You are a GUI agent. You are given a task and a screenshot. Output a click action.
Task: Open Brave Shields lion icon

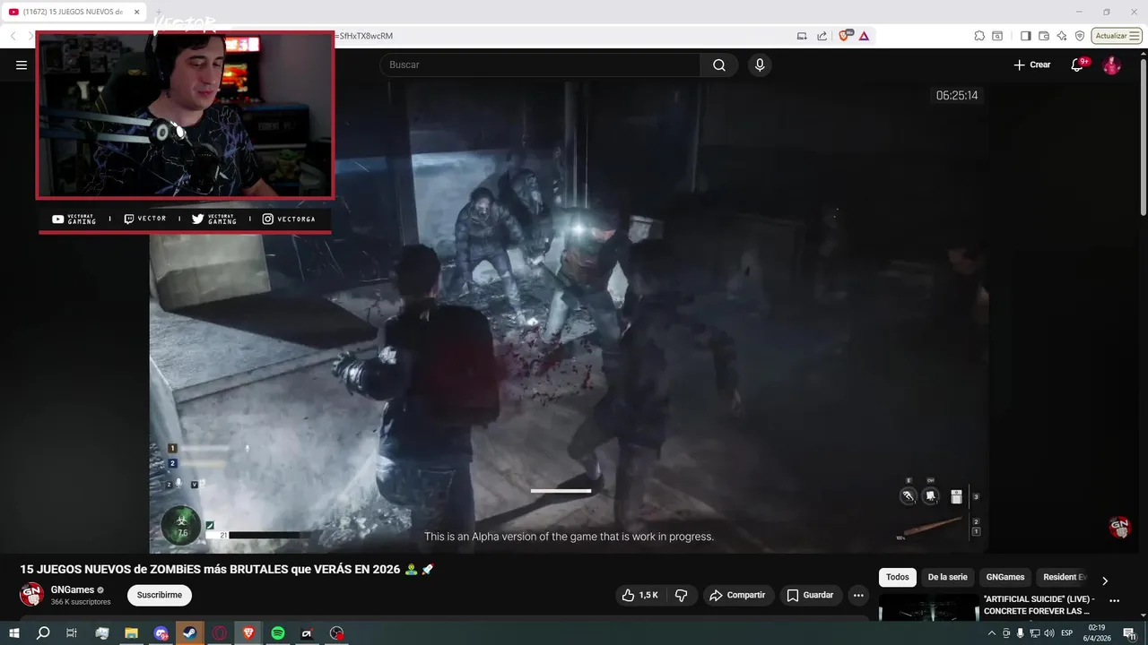[x=844, y=36]
